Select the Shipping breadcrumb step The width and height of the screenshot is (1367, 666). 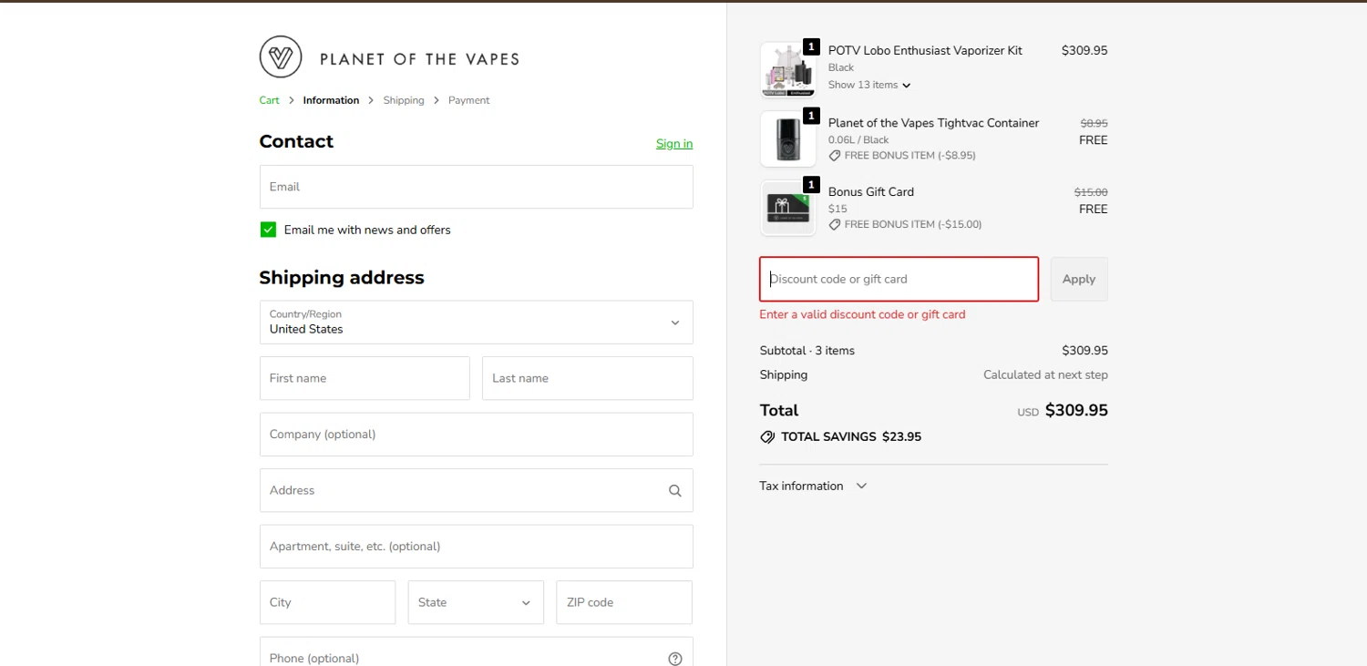(404, 100)
